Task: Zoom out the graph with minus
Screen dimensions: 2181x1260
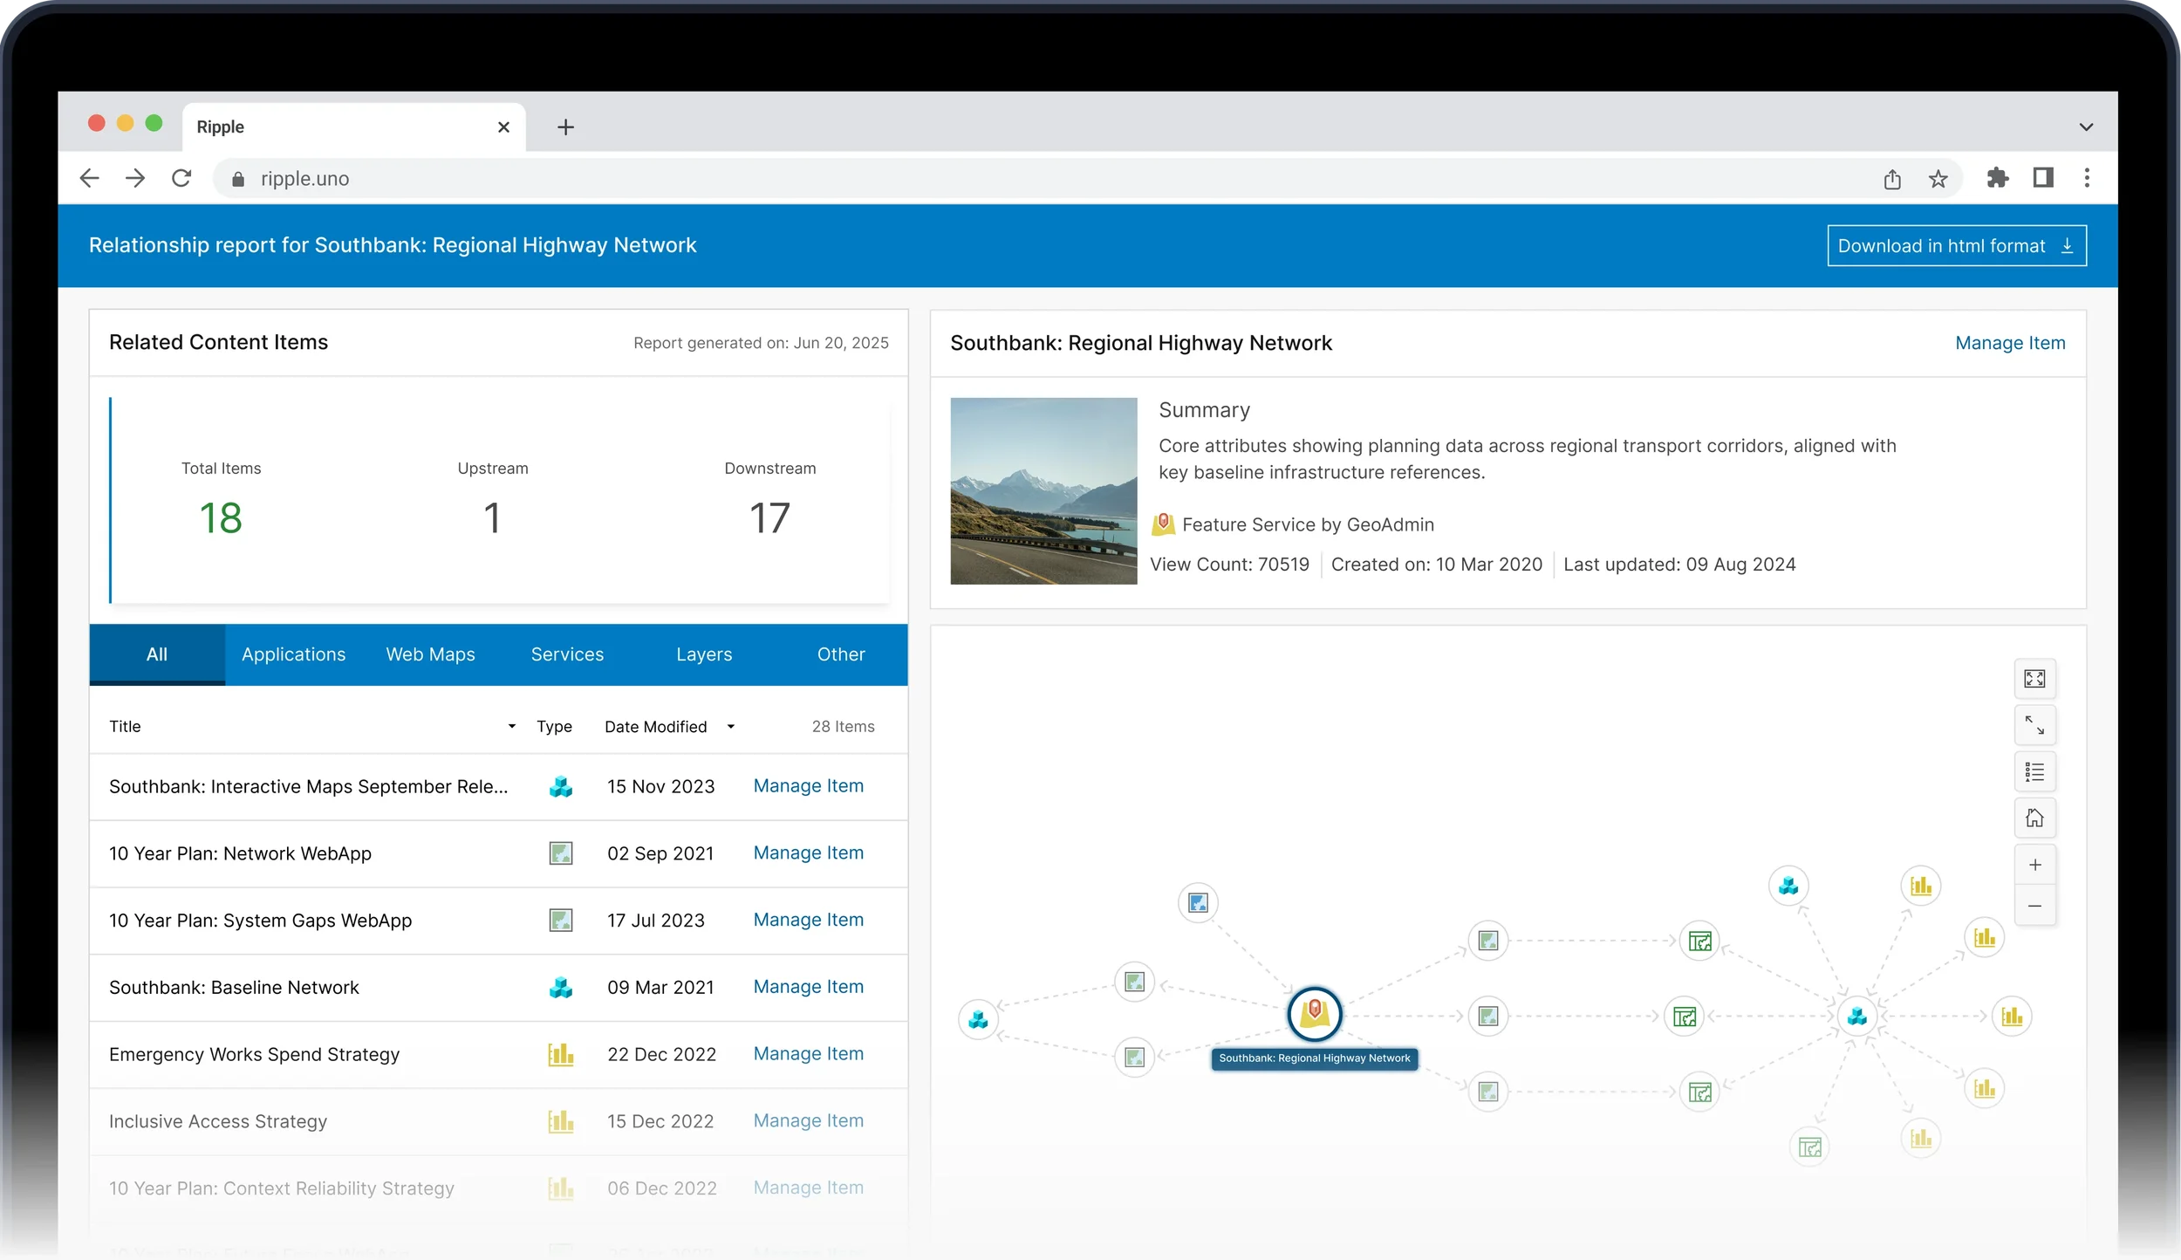Action: coord(2034,906)
